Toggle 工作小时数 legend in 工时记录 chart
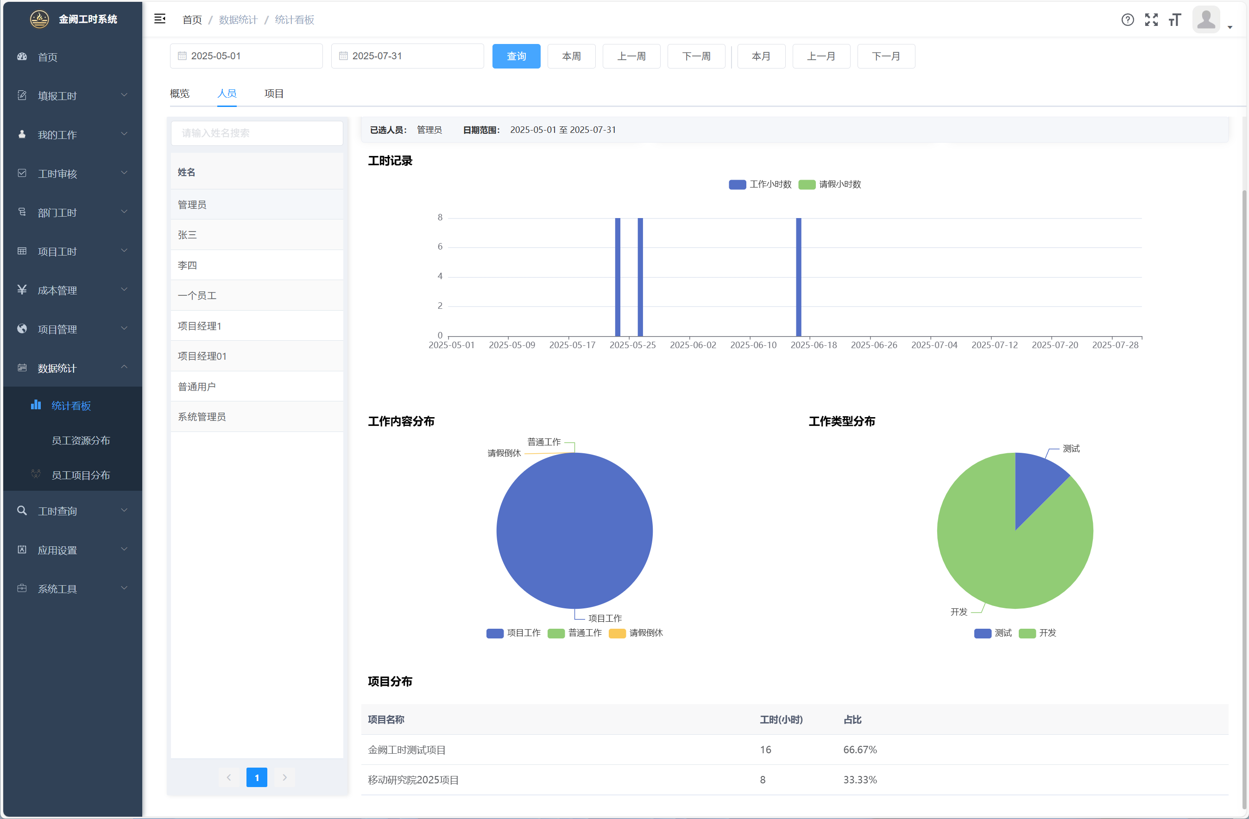Viewport: 1249px width, 819px height. [x=760, y=185]
